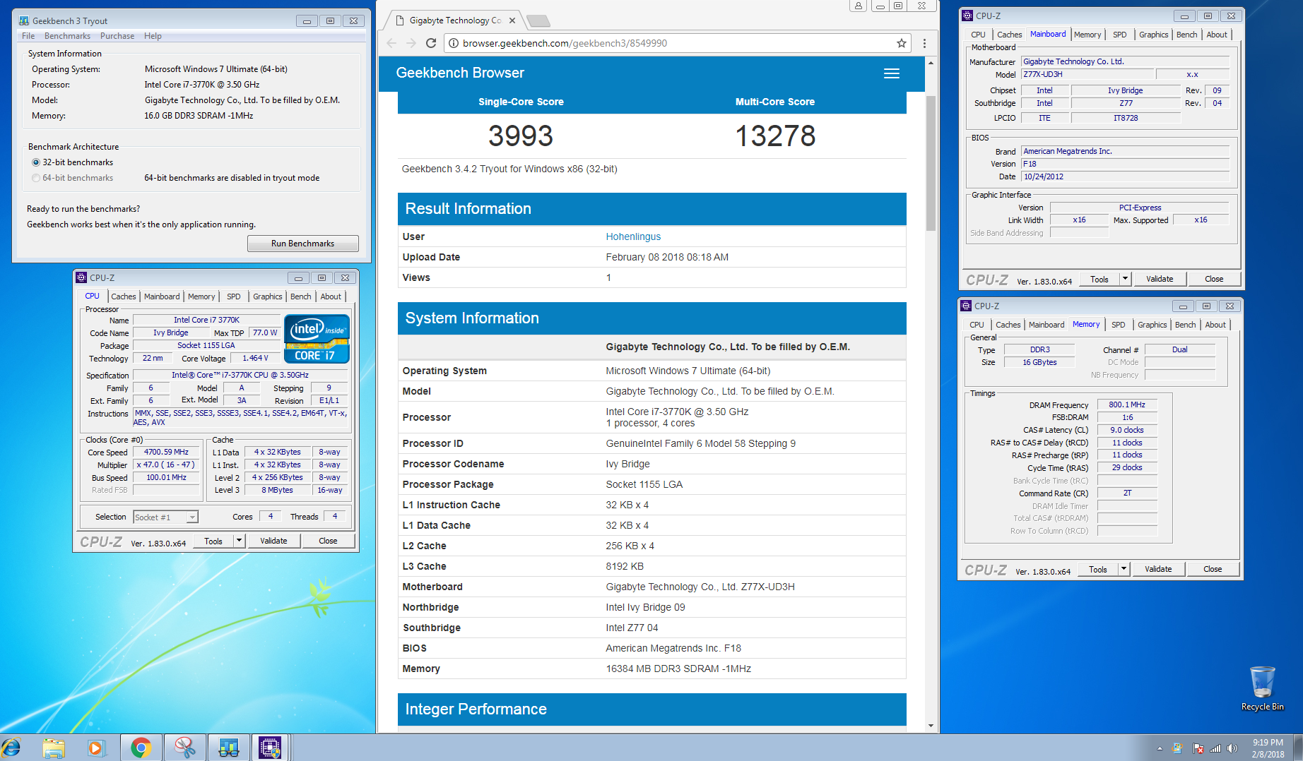
Task: Open Geekbench Purchase menu
Action: [x=117, y=36]
